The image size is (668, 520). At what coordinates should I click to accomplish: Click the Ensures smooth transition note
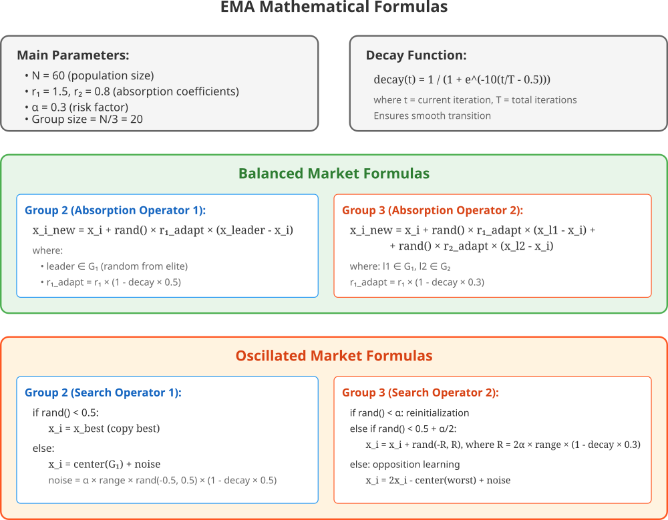[x=432, y=116]
